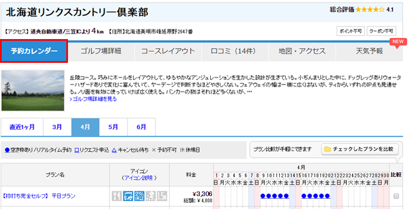
Task: Click the golf course photo thumbnail
Action: pyautogui.click(x=33, y=91)
